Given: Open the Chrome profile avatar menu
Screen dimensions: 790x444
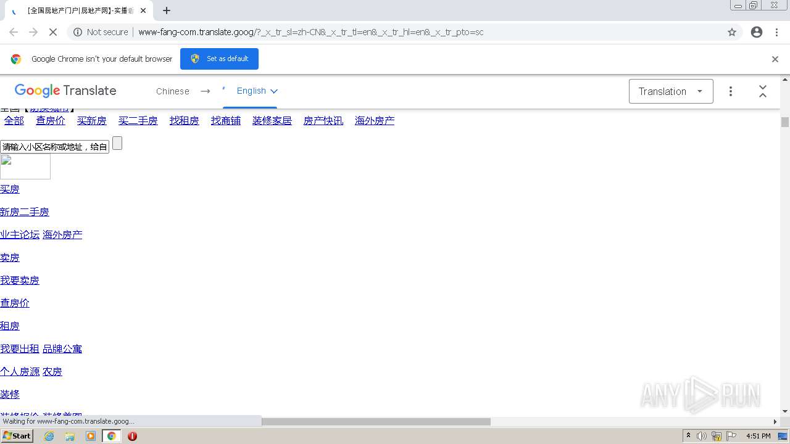Looking at the screenshot, I should [757, 32].
